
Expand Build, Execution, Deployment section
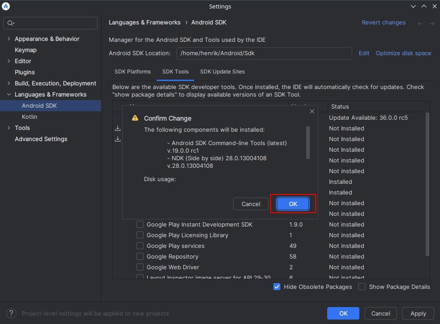pyautogui.click(x=9, y=83)
